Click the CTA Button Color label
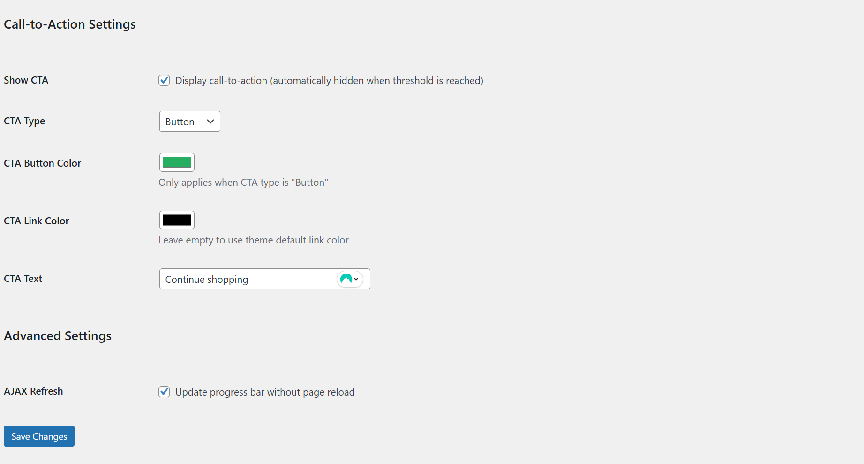Viewport: 864px width, 464px height. pos(42,163)
